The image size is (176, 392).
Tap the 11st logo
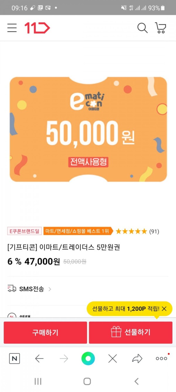pyautogui.click(x=37, y=28)
